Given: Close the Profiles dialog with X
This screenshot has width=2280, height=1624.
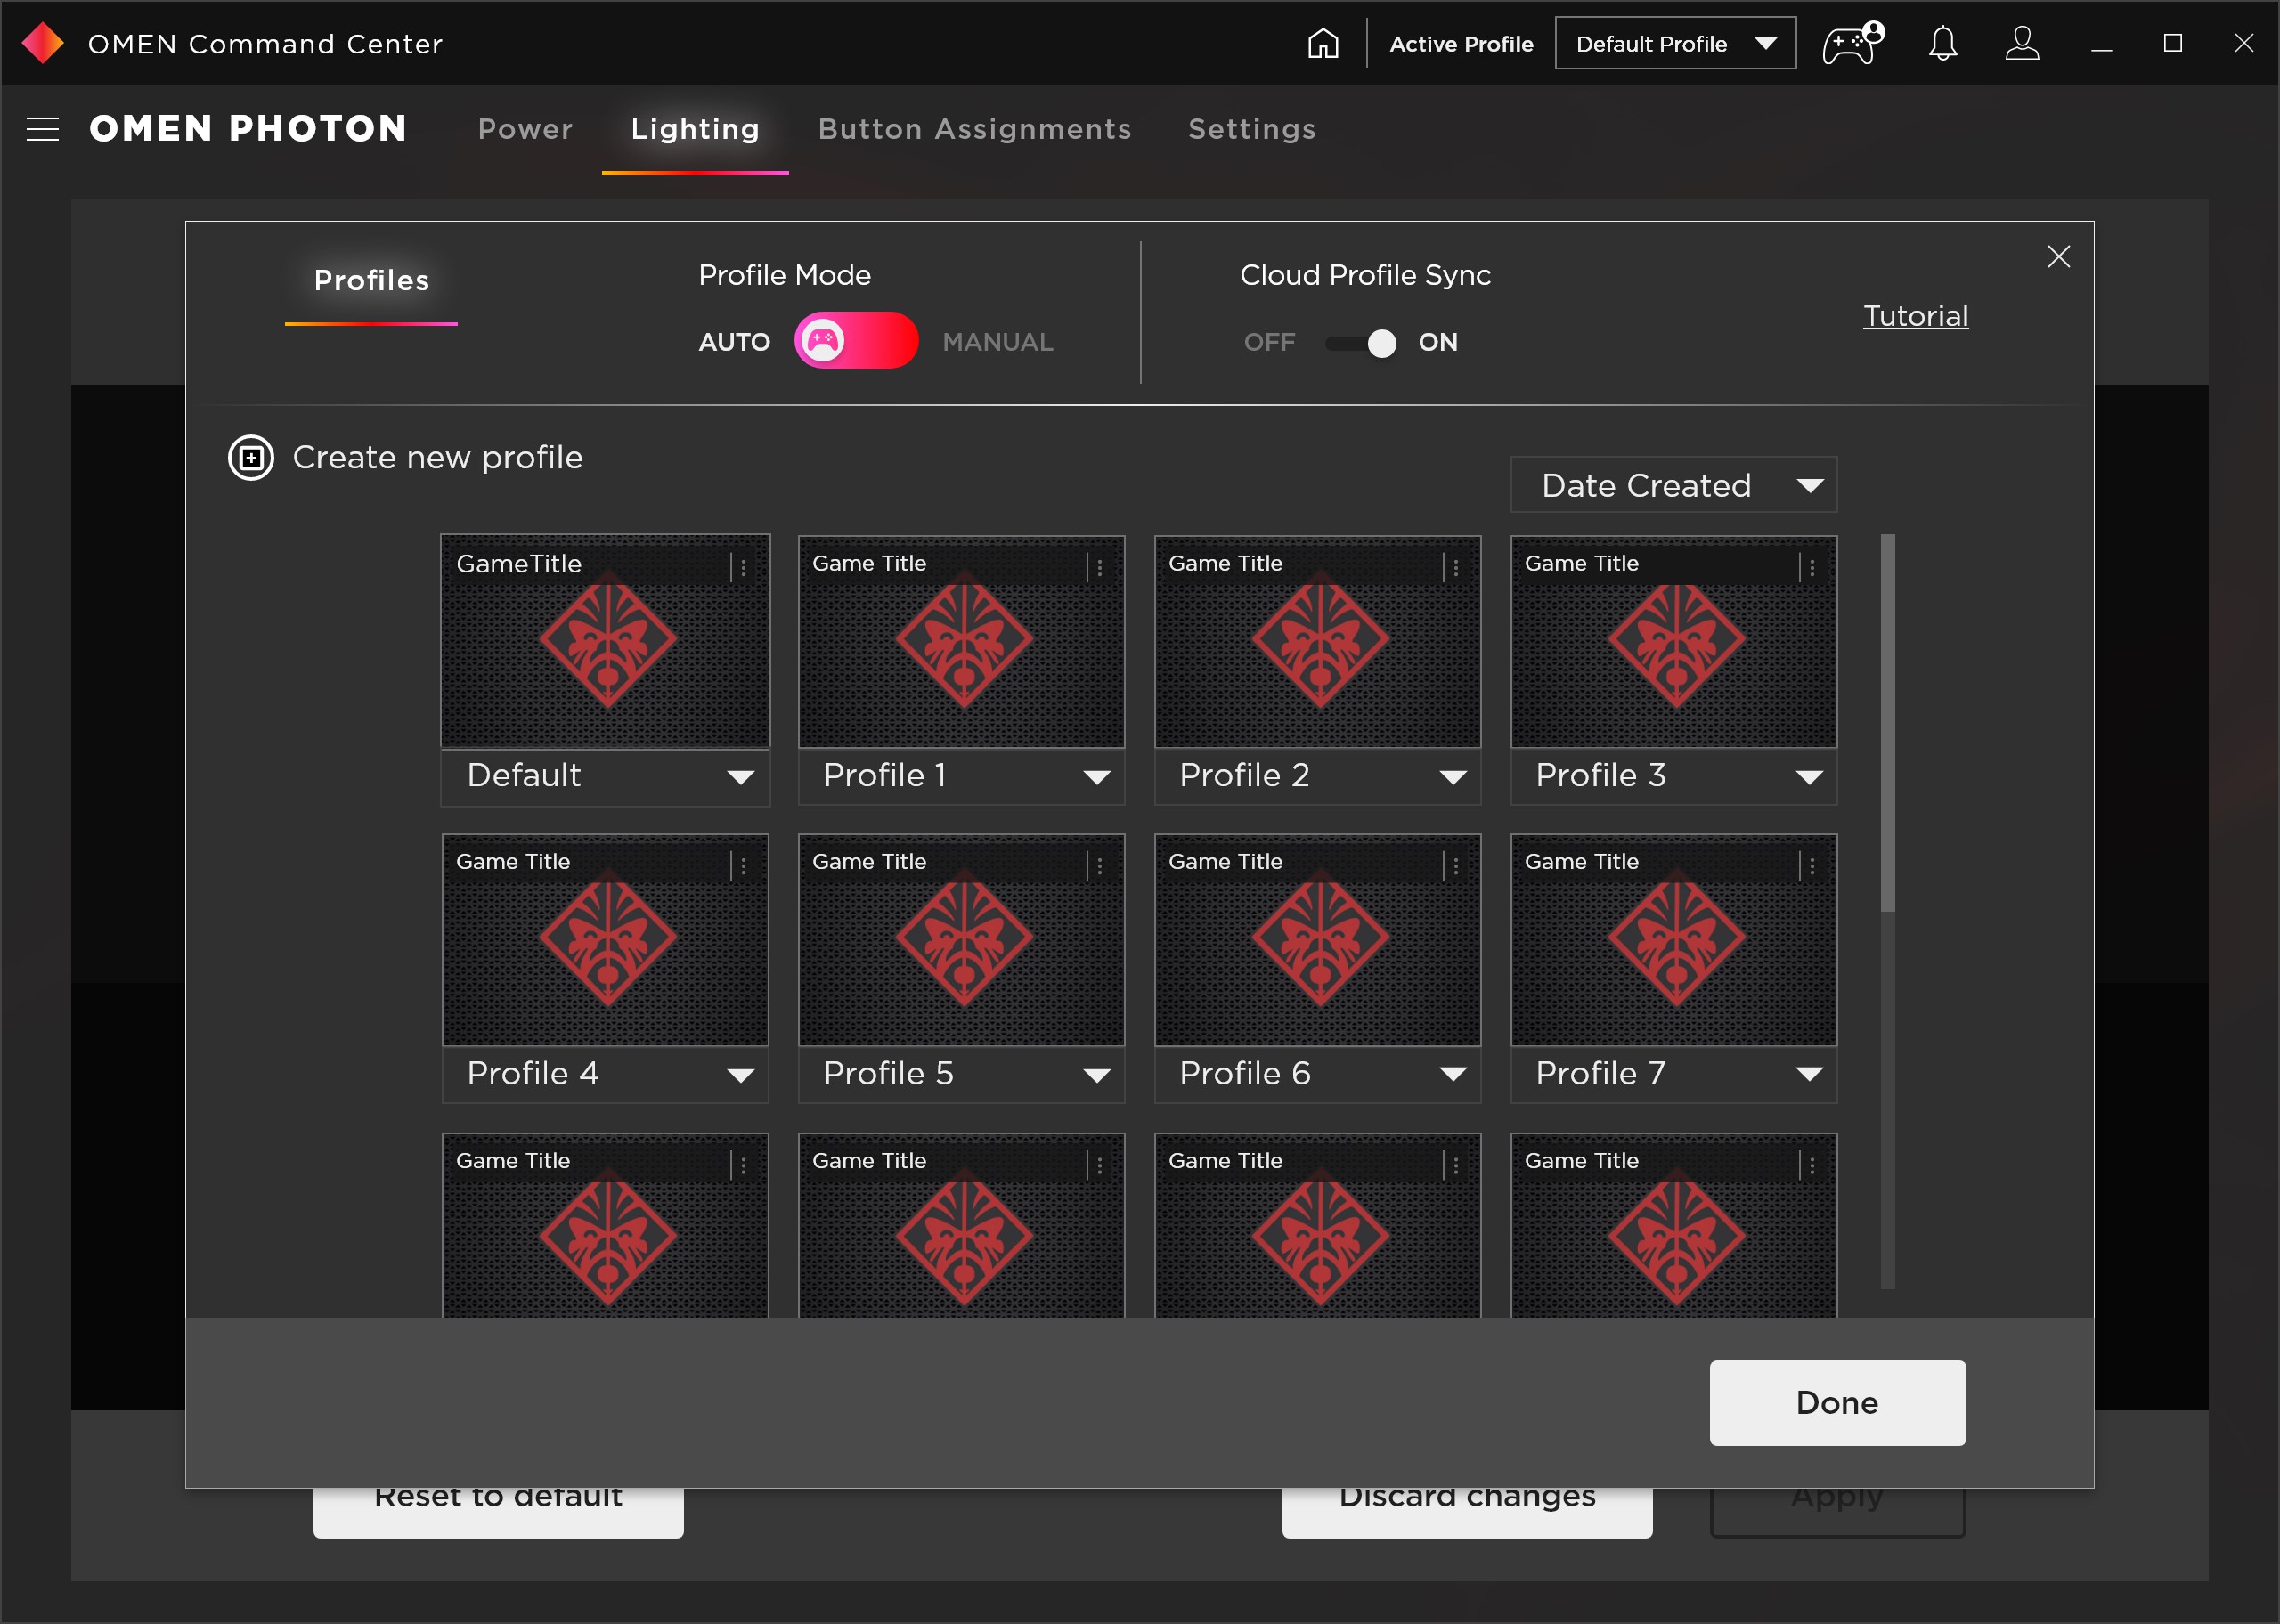Looking at the screenshot, I should point(2058,257).
